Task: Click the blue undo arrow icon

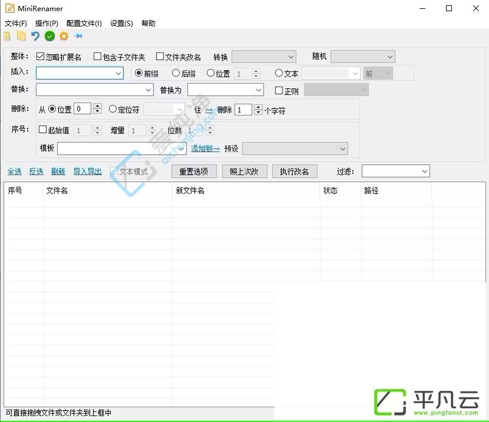Action: point(35,36)
